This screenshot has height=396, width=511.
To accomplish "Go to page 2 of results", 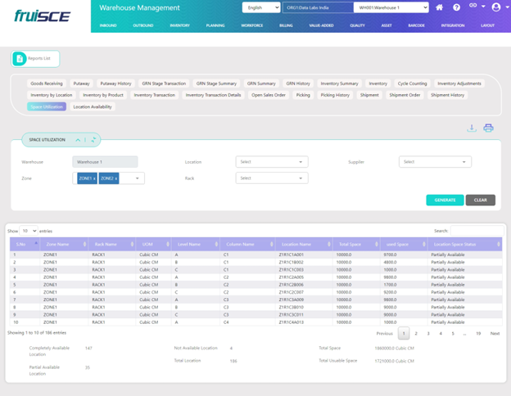I will [416, 334].
